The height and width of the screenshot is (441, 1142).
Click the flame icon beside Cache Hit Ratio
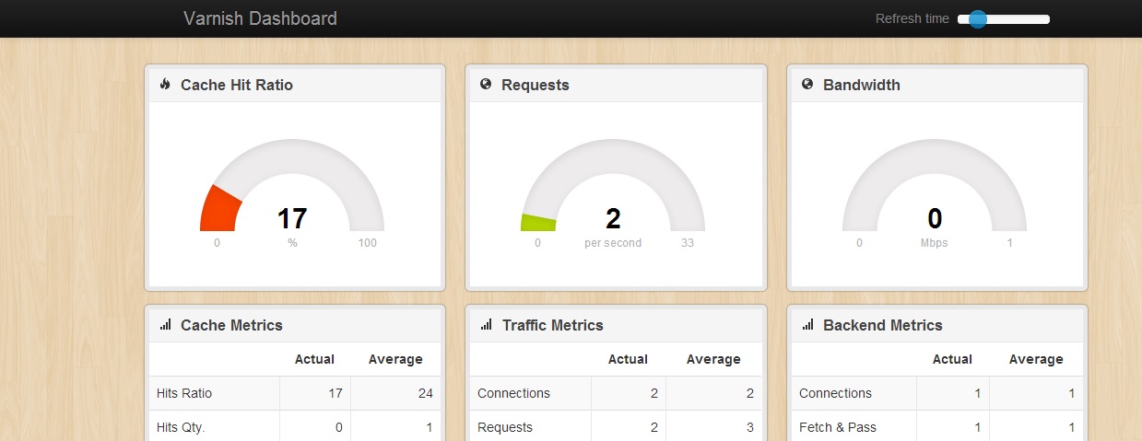pos(165,84)
